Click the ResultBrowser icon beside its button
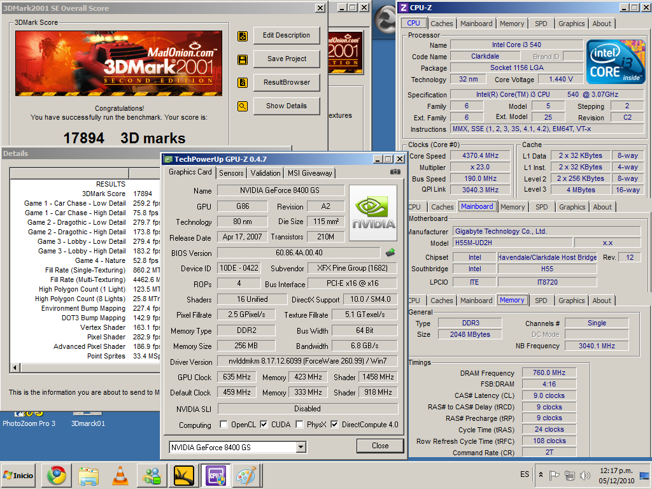 (x=243, y=82)
